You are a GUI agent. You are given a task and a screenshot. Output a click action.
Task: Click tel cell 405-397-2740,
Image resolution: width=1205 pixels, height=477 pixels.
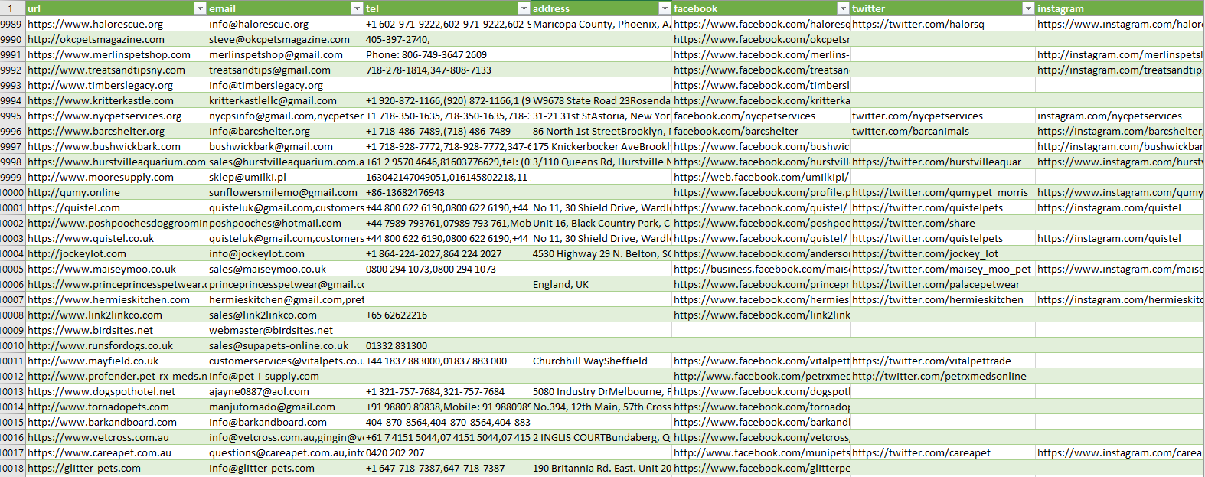pos(447,39)
